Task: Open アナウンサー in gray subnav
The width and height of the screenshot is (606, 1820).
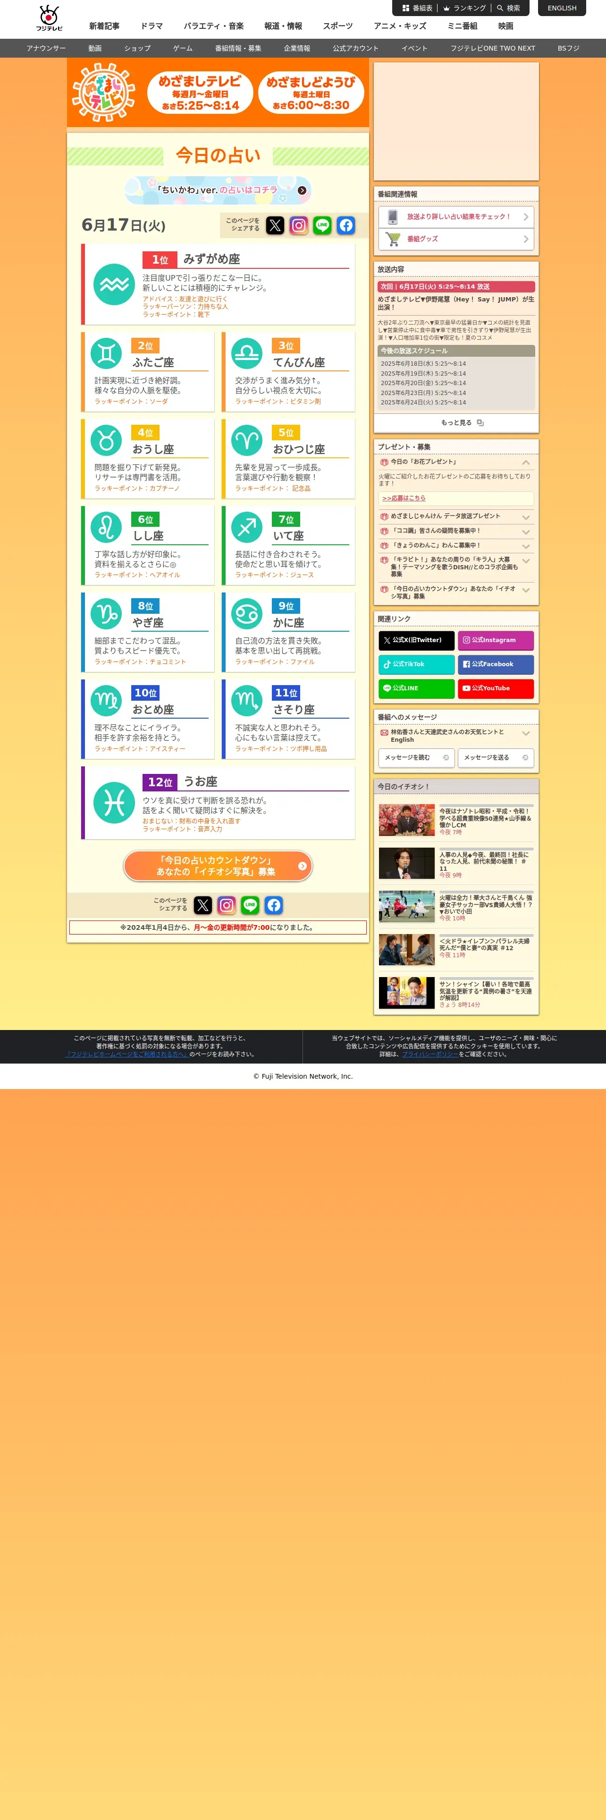Action: (x=46, y=48)
